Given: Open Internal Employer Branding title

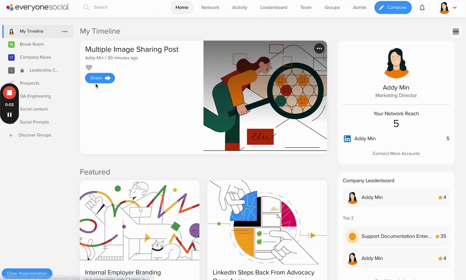Looking at the screenshot, I should (x=123, y=272).
